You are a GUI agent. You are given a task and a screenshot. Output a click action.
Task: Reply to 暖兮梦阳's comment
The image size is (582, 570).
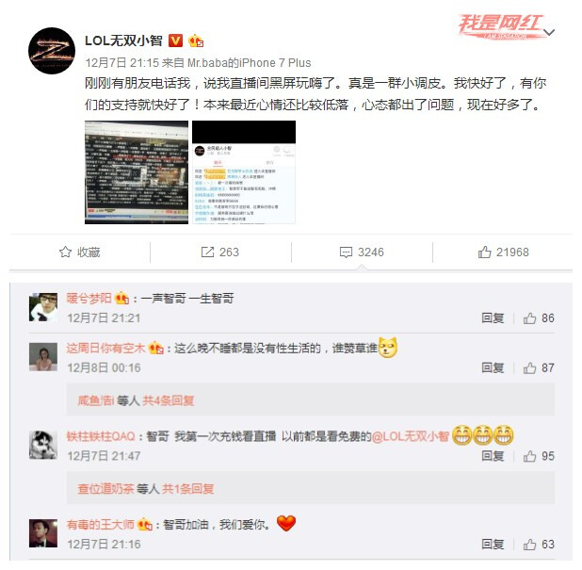click(x=493, y=318)
